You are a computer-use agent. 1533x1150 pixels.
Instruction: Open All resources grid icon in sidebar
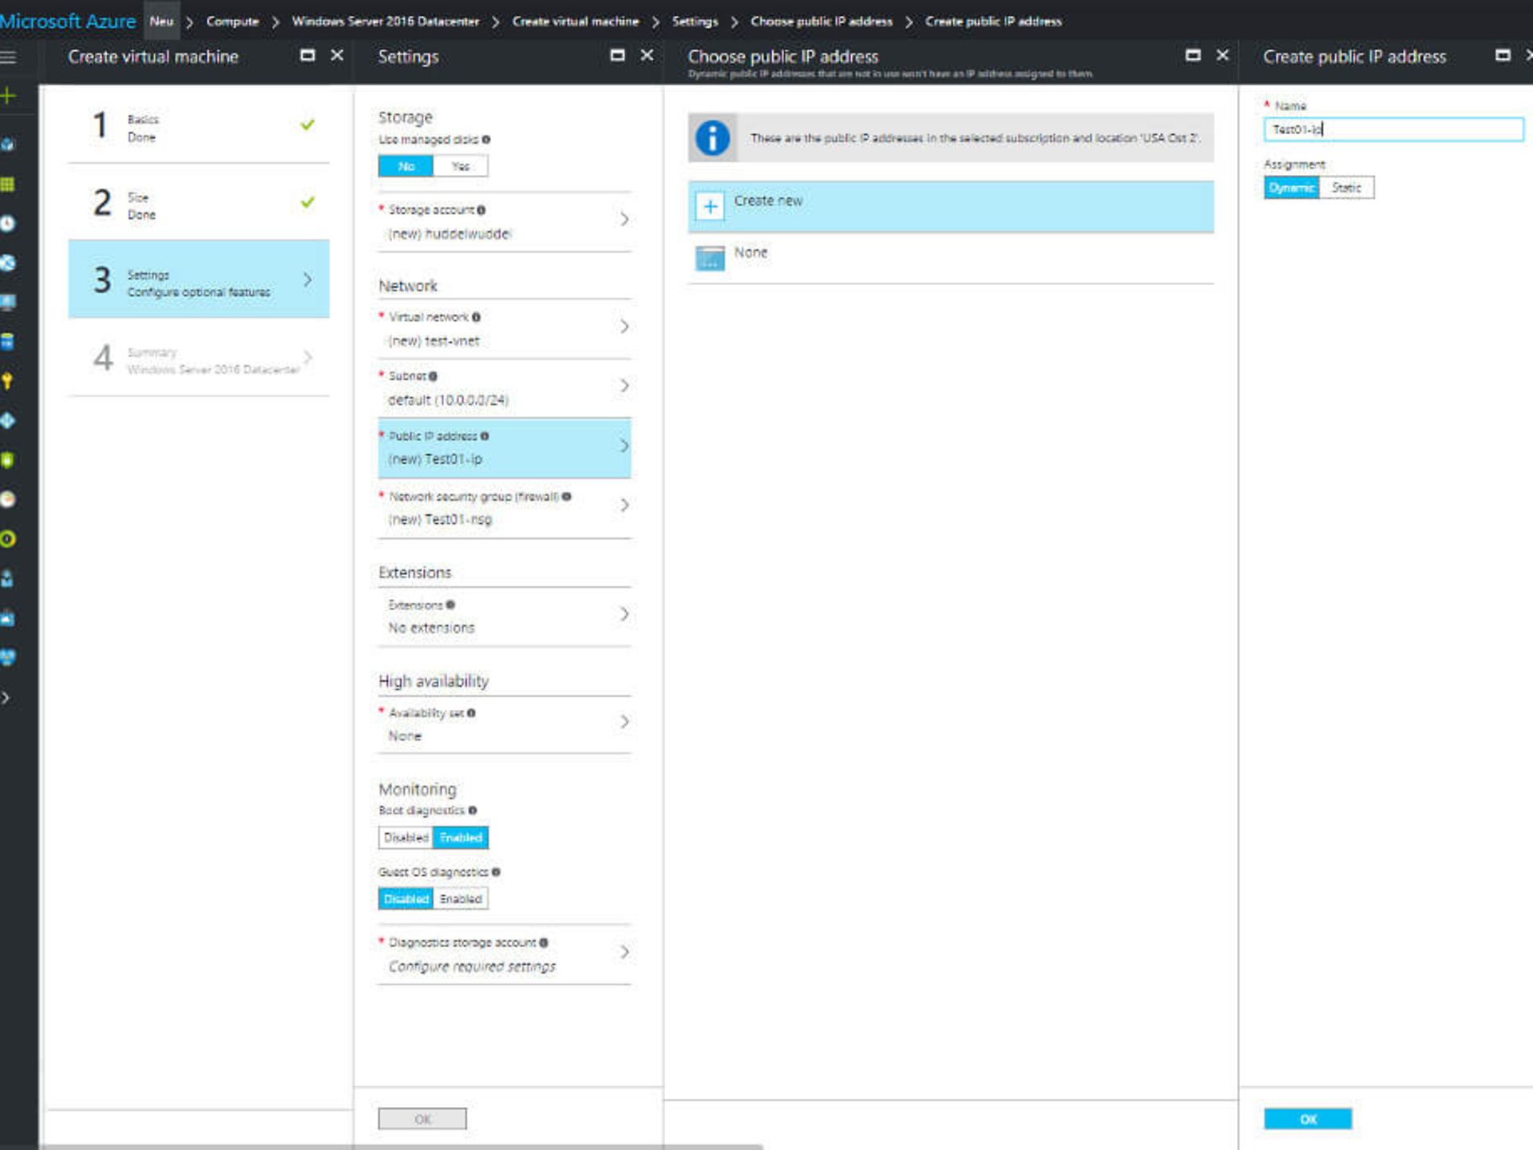point(8,185)
